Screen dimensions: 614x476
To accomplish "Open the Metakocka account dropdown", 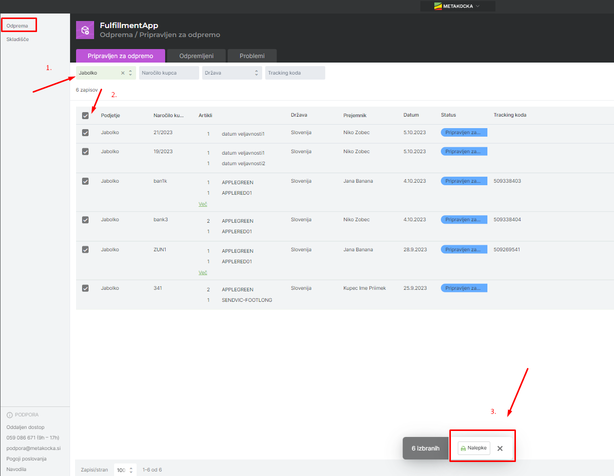I will tap(458, 6).
